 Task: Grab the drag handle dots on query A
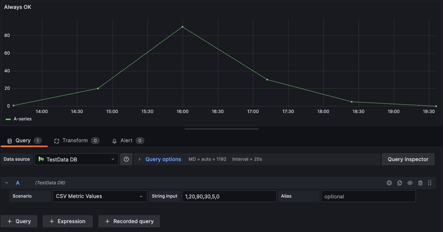click(430, 182)
